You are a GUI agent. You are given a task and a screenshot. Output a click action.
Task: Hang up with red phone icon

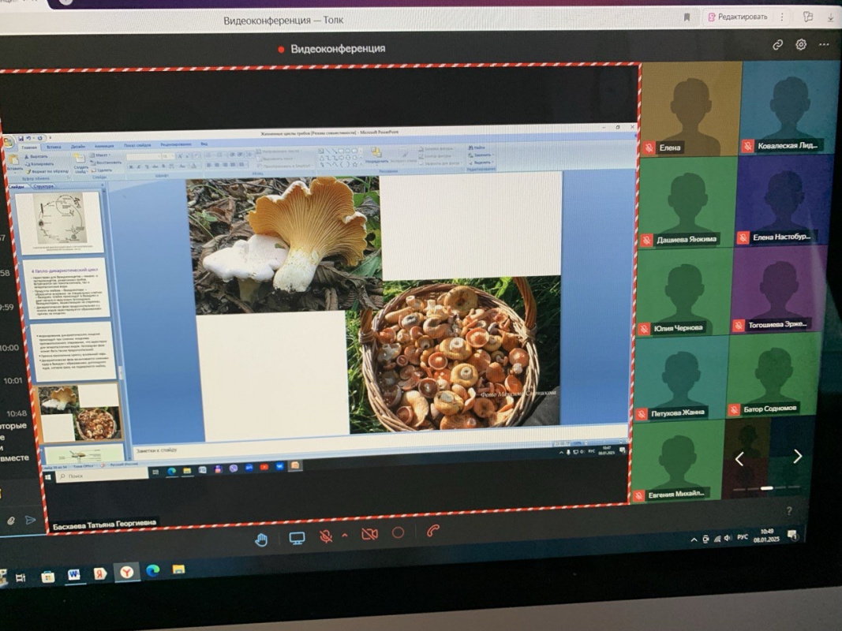coord(432,531)
